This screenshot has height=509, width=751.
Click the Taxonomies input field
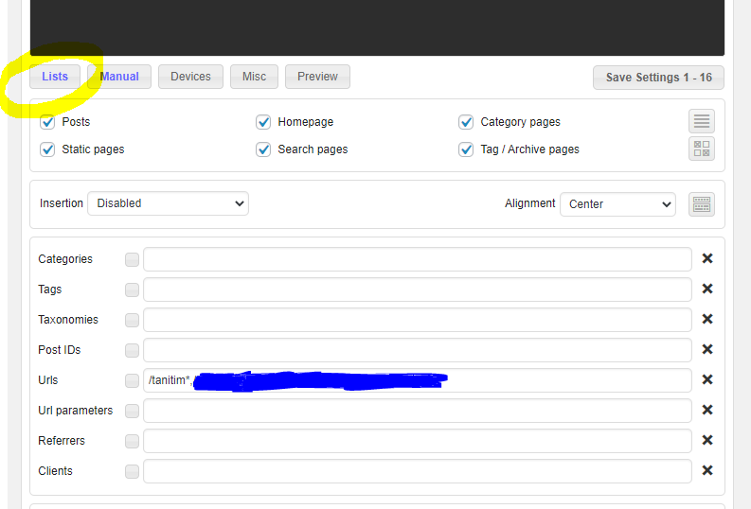(x=417, y=320)
